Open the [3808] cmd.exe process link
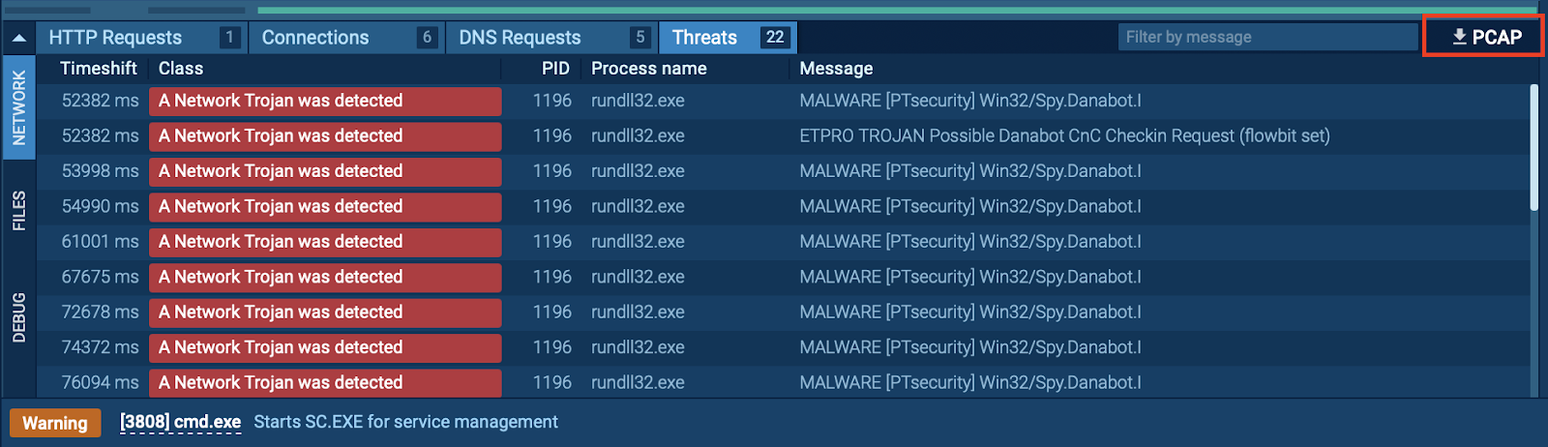The image size is (1548, 447). coord(180,422)
